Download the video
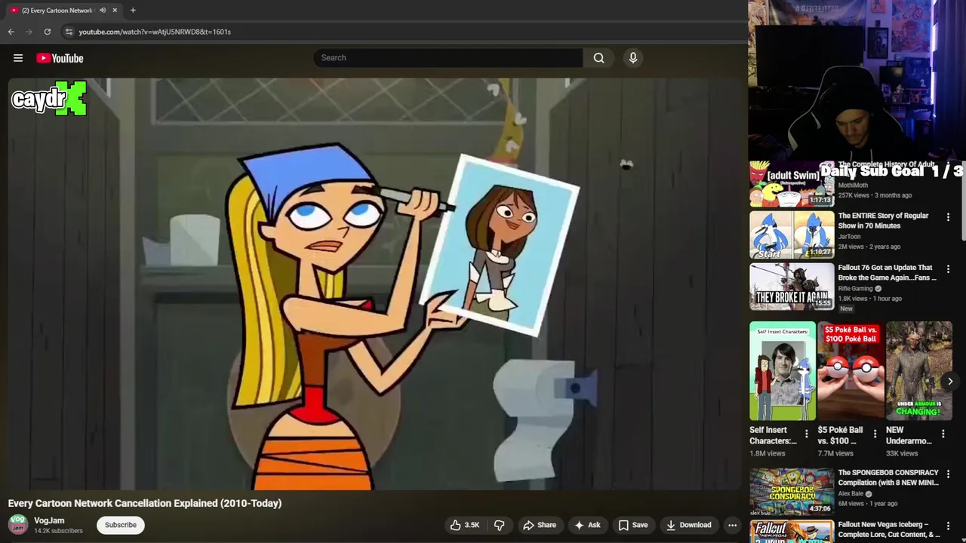966x543 pixels. 688,525
